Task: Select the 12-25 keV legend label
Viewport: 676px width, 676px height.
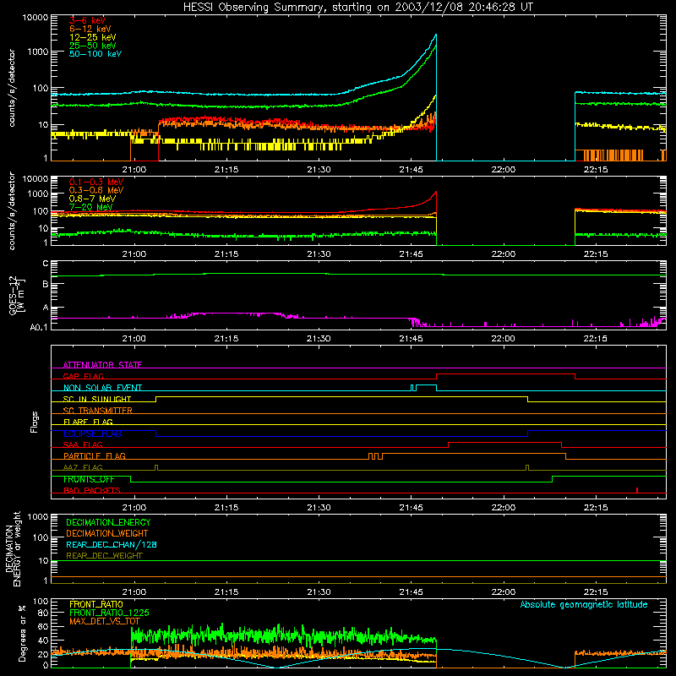Action: click(x=93, y=37)
